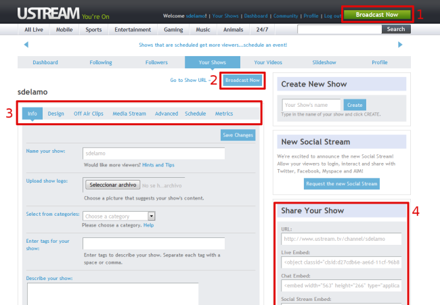Open the sdelamo username link
This screenshot has width=440, height=305.
pos(196,16)
